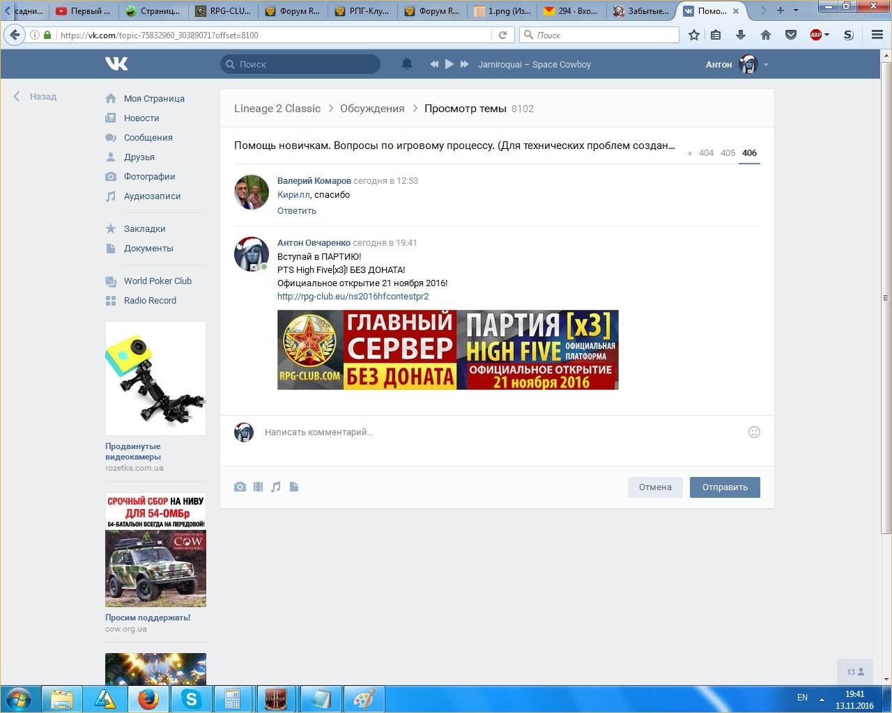Attach a photo to the comment

[240, 487]
